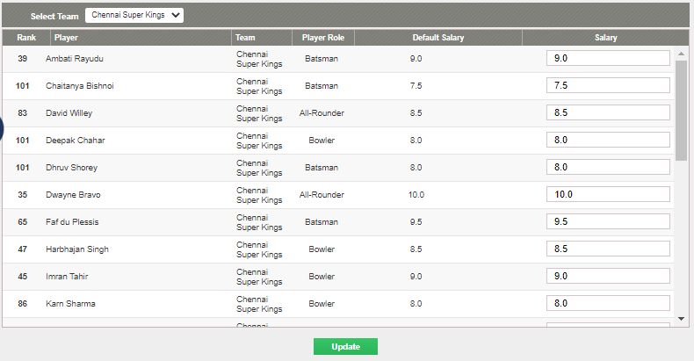
Task: Click the scrollbar up arrow
Action: click(x=681, y=54)
